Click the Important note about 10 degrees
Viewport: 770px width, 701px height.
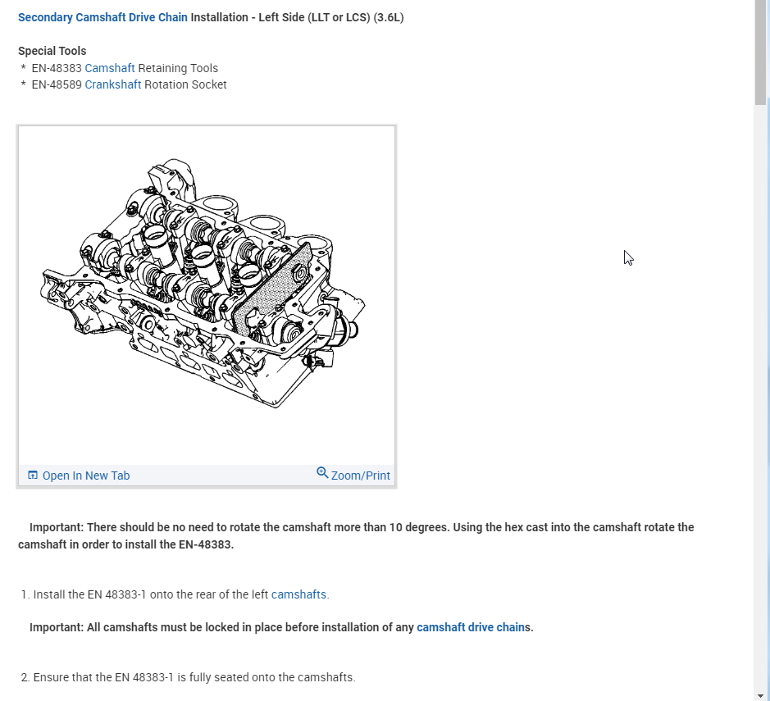pyautogui.click(x=356, y=535)
